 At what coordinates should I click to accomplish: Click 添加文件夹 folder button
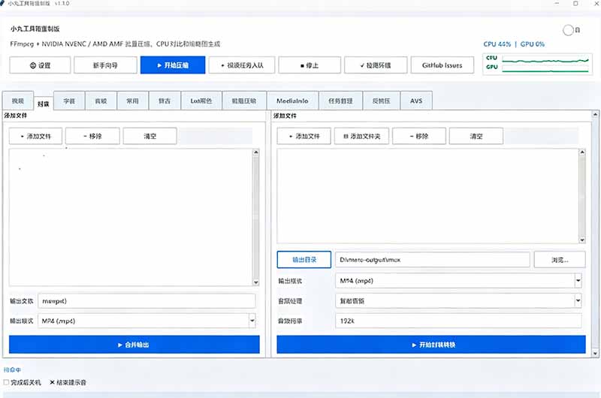362,136
